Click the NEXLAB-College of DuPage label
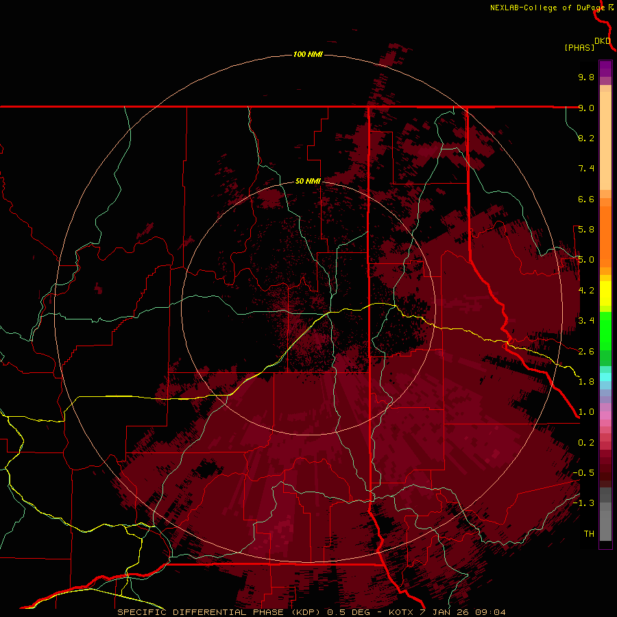The image size is (617, 617). [x=548, y=8]
